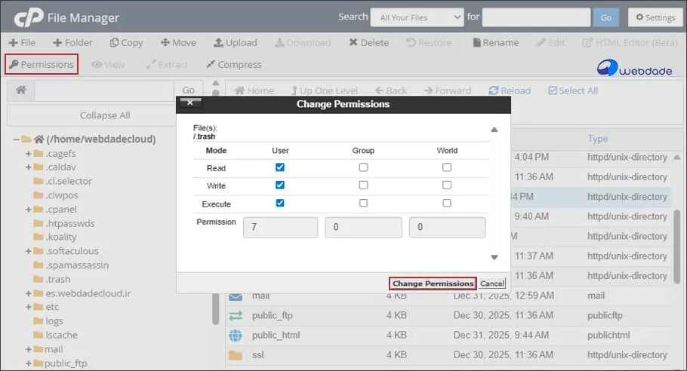Expand the etc folder node
The image size is (687, 371).
(29, 307)
